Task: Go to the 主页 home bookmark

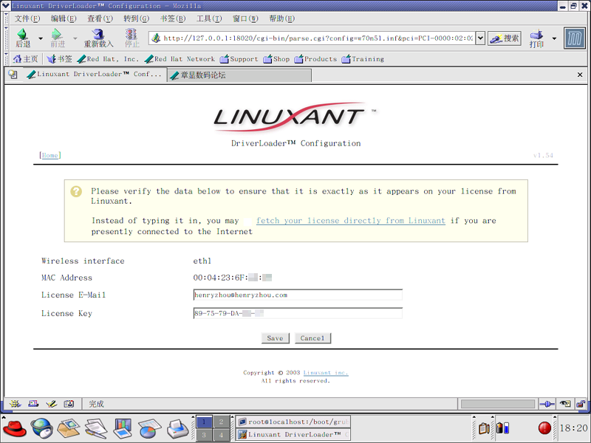Action: click(26, 59)
